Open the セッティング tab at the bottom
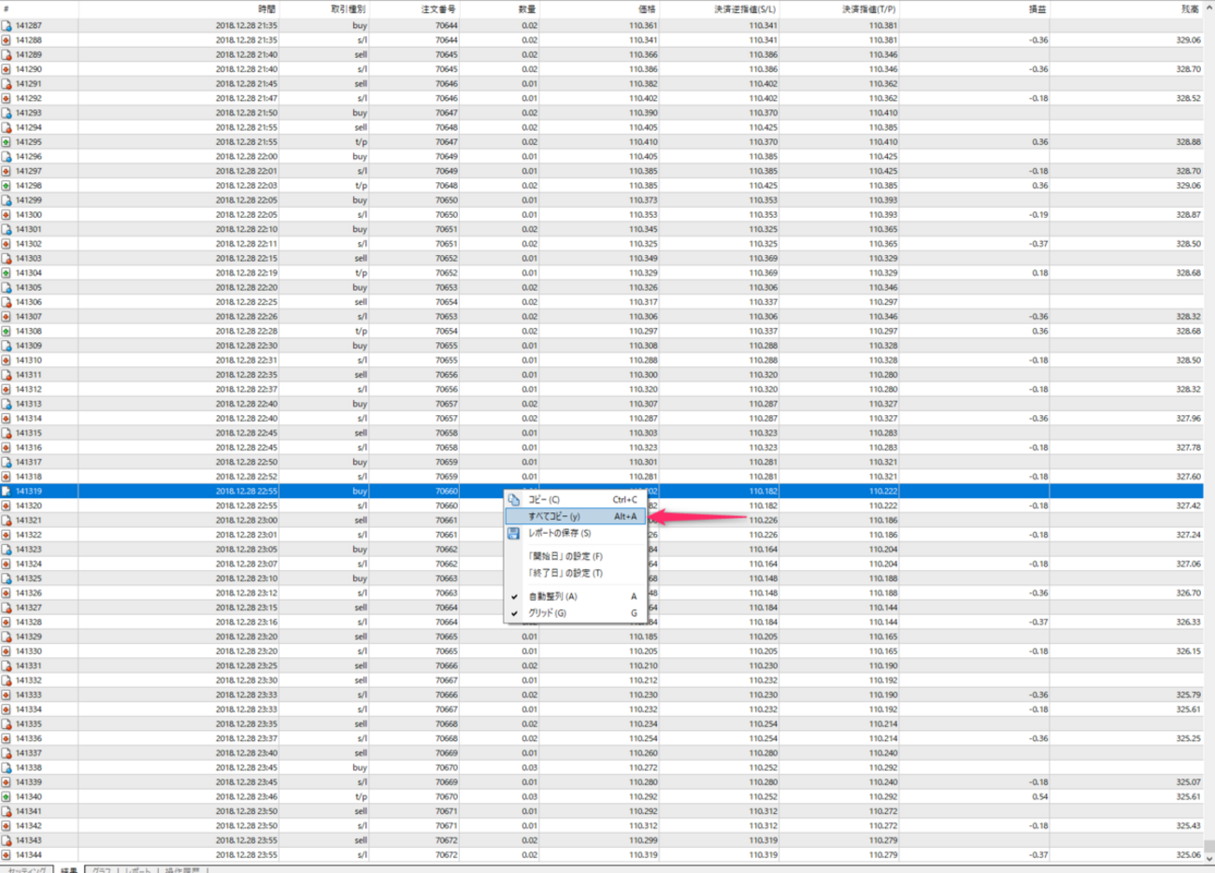The image size is (1215, 873). pyautogui.click(x=27, y=869)
